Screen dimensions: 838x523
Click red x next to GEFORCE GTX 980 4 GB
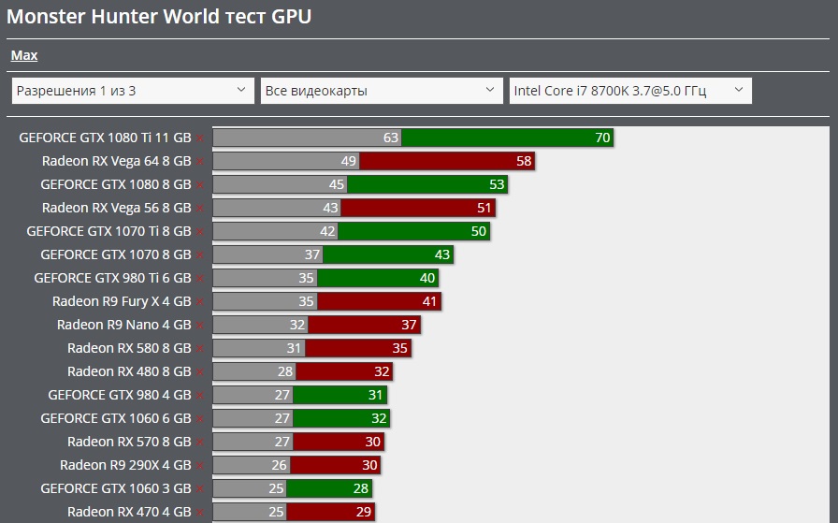click(200, 395)
